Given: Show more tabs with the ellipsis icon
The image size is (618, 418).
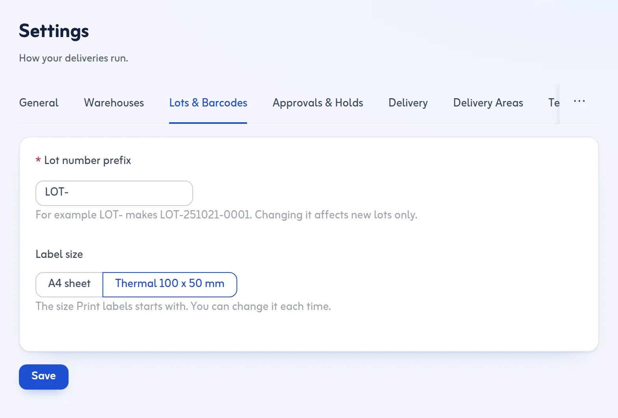Looking at the screenshot, I should click(579, 101).
